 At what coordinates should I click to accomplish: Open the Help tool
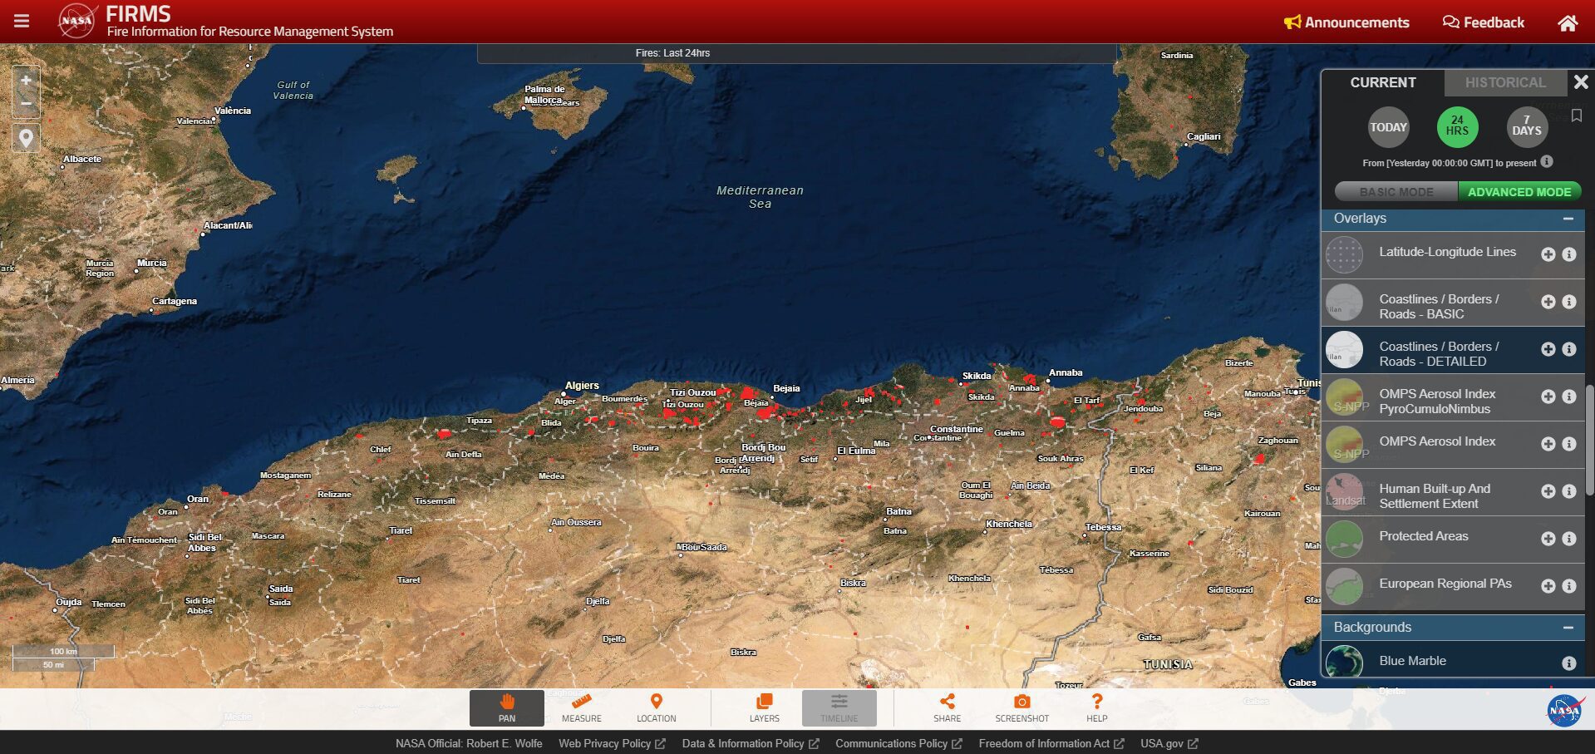pos(1096,707)
